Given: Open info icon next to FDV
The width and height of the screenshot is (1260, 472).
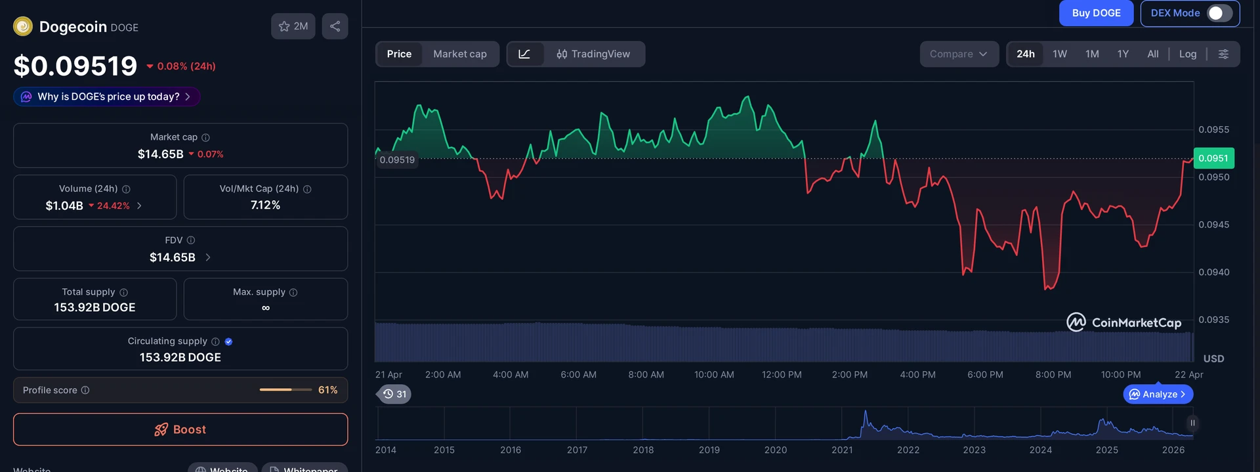Looking at the screenshot, I should click(191, 240).
